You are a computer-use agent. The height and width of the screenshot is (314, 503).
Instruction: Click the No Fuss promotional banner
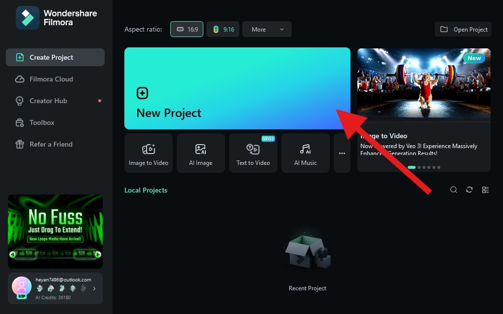55,231
